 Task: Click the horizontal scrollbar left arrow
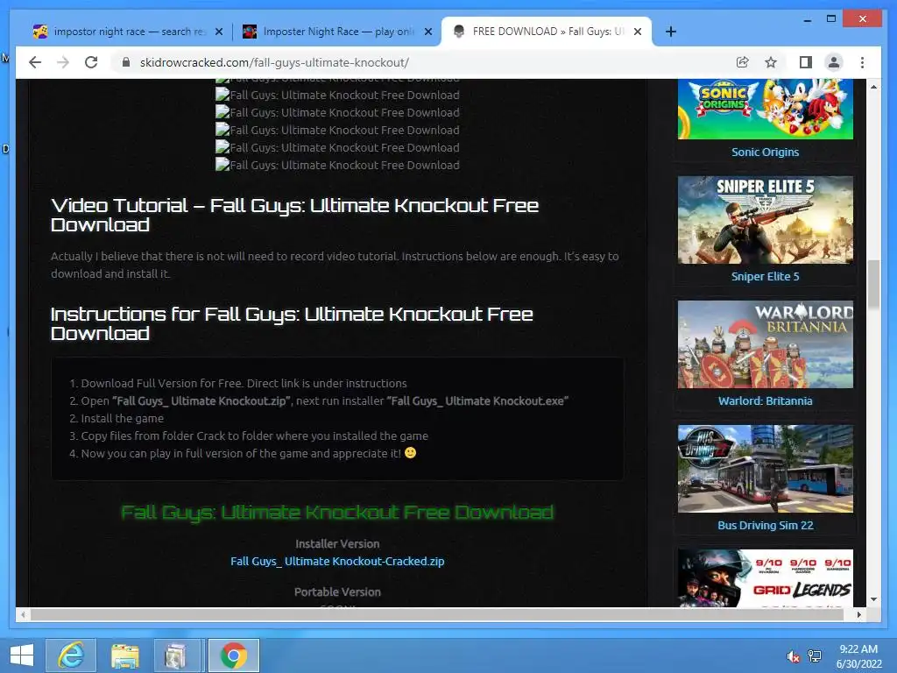pyautogui.click(x=23, y=614)
